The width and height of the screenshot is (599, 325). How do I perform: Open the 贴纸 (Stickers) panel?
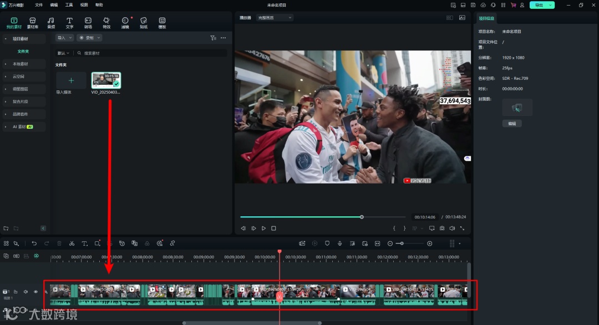[x=144, y=23]
